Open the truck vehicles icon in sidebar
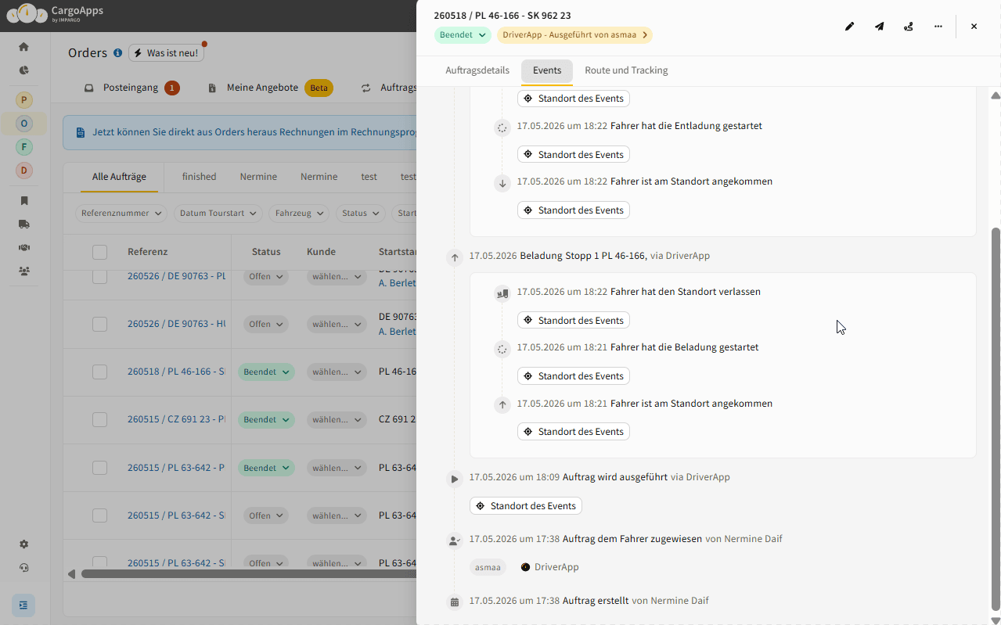1001x625 pixels. [24, 224]
